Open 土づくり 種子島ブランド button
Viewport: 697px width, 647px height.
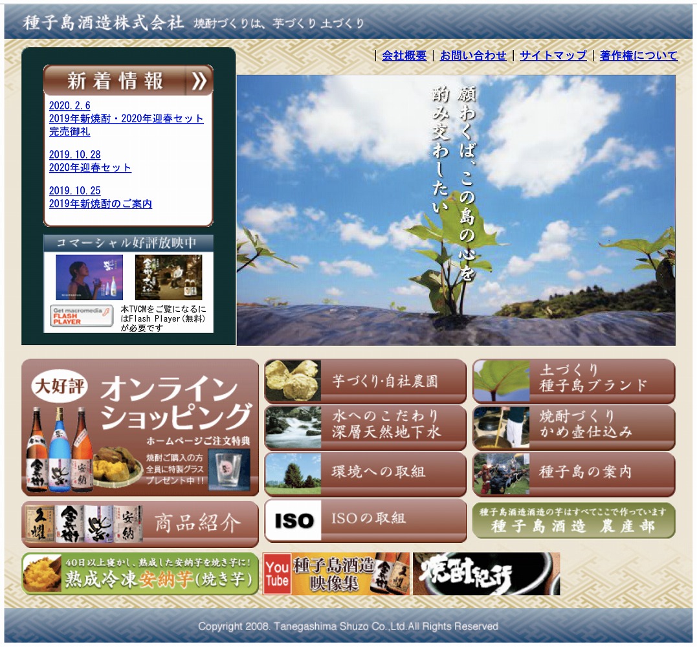(574, 381)
